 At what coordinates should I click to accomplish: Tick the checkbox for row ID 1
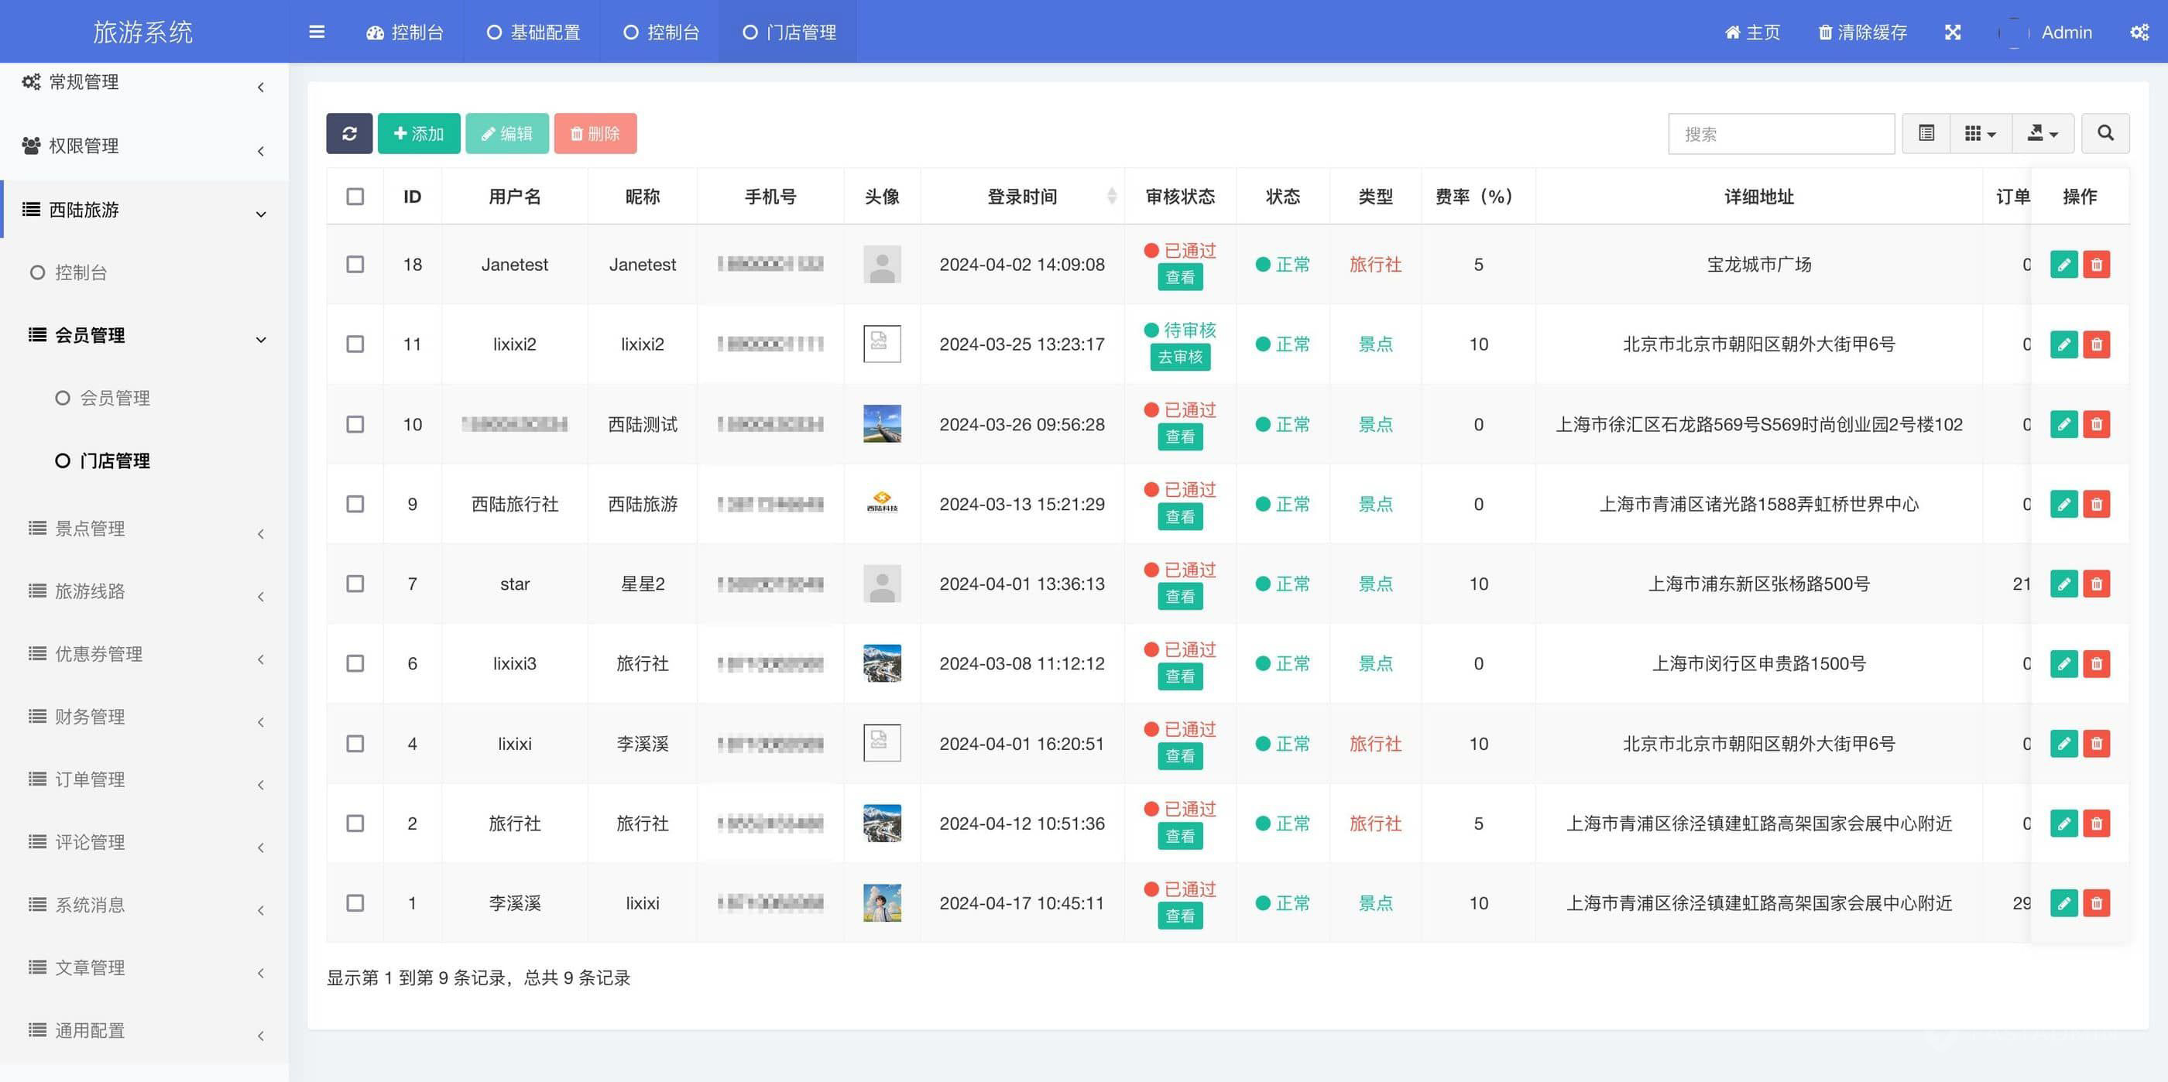click(x=355, y=902)
